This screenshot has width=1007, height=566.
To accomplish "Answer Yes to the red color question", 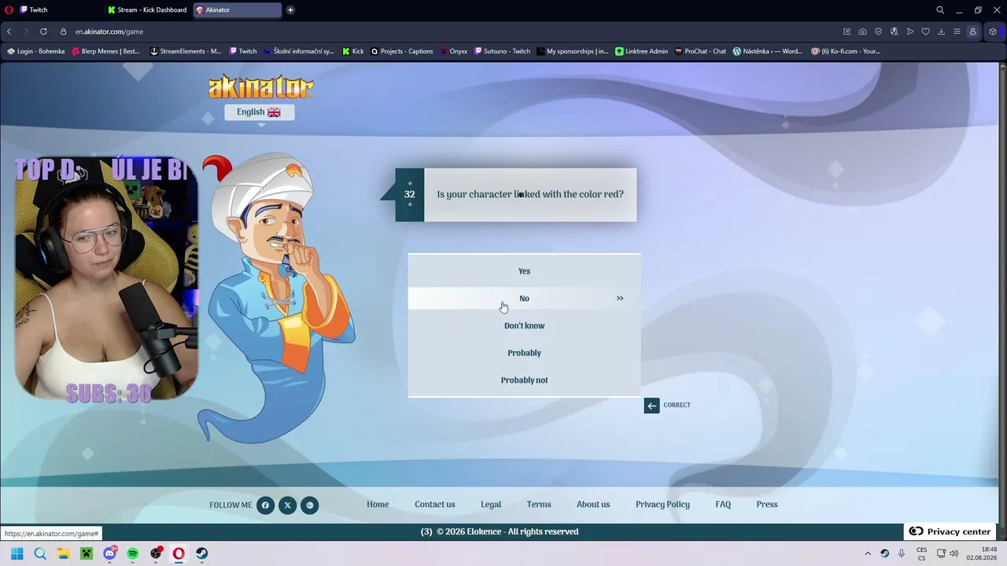I will tap(524, 271).
